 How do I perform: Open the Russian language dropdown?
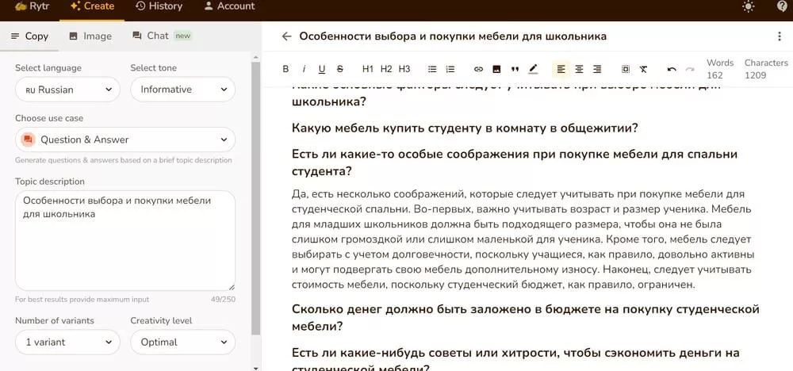(67, 90)
